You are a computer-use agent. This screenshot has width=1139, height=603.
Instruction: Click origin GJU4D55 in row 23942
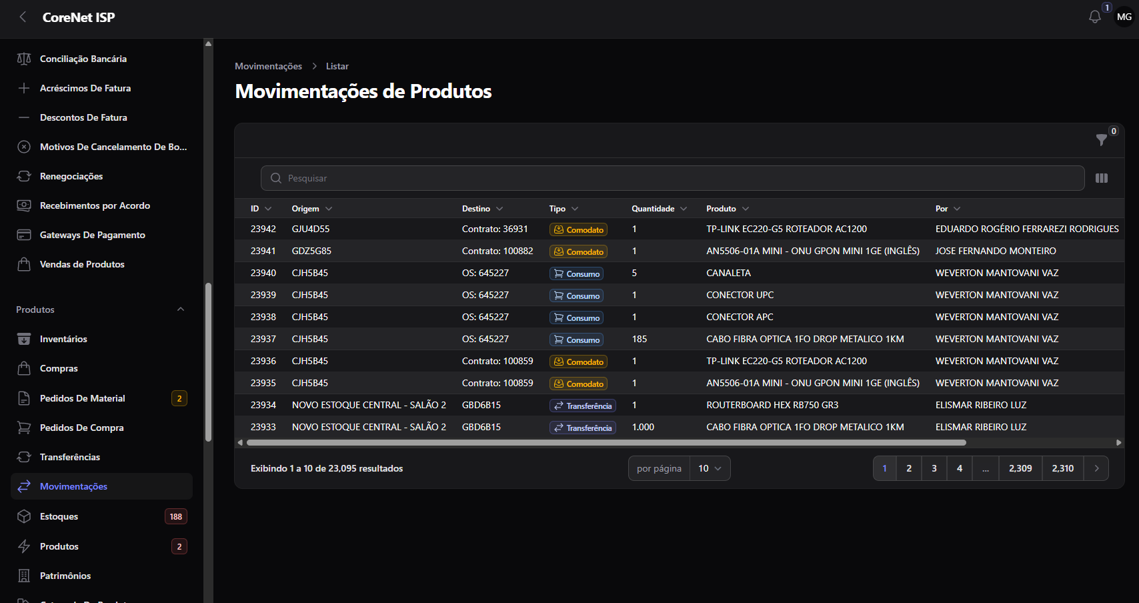[311, 229]
